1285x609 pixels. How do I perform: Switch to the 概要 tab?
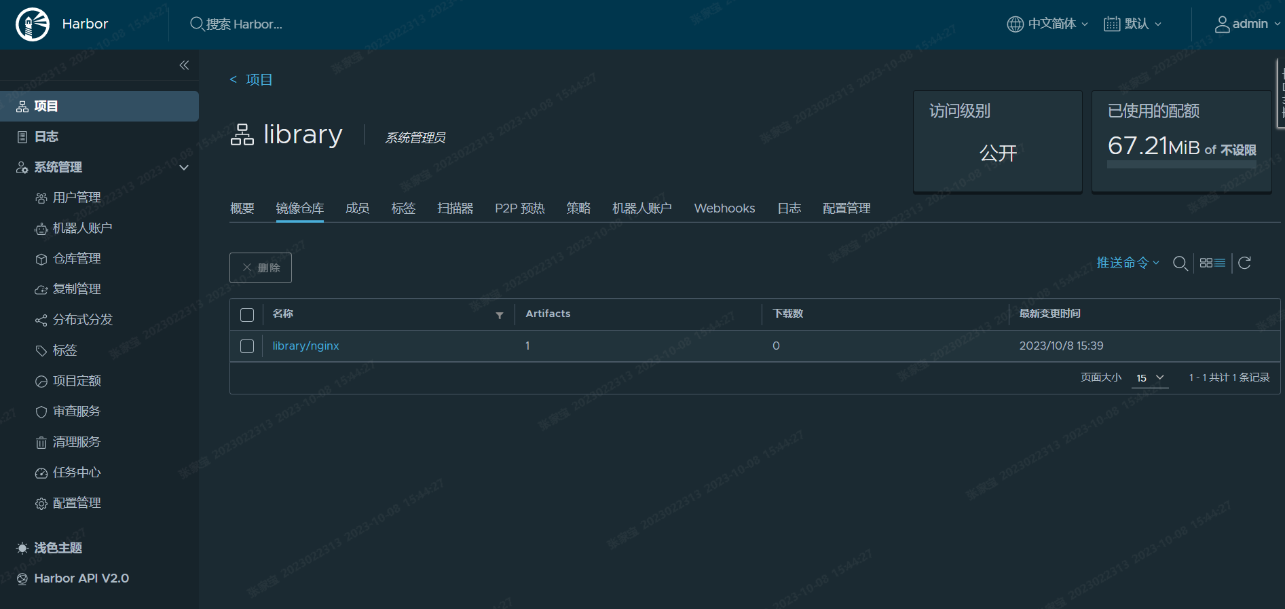[242, 208]
